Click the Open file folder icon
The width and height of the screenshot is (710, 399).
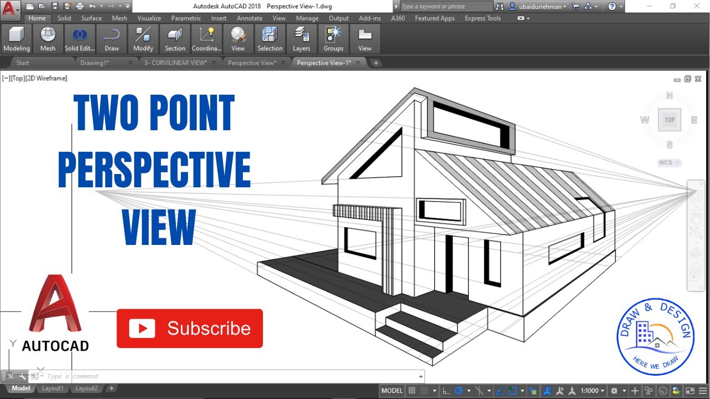[x=42, y=7]
